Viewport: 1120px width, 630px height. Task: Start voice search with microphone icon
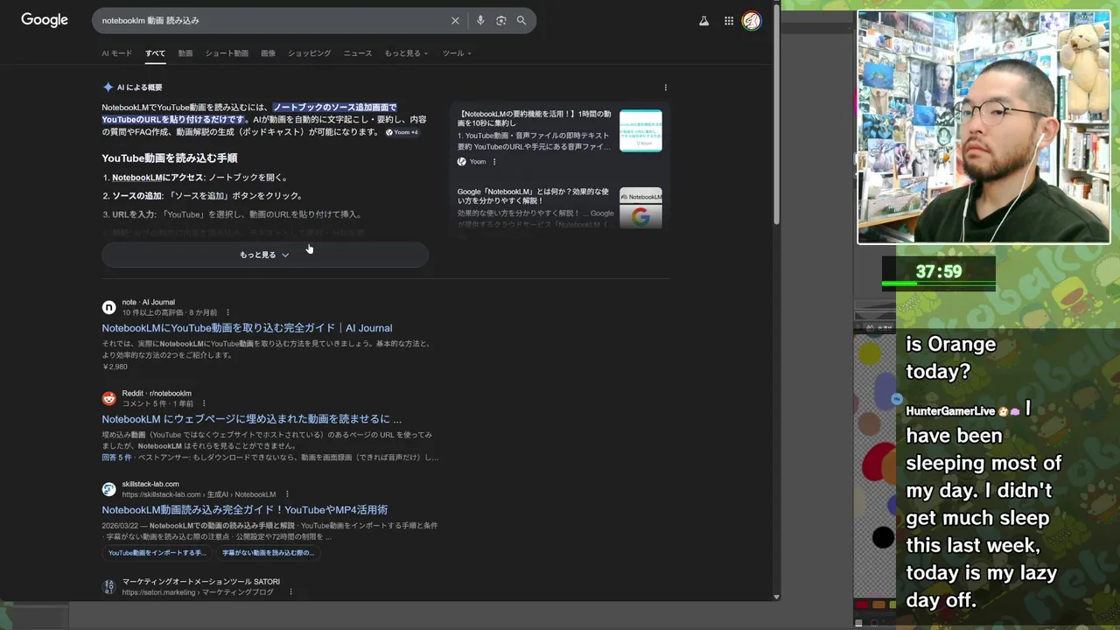480,20
